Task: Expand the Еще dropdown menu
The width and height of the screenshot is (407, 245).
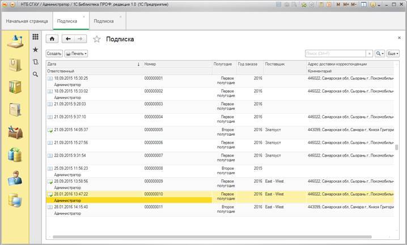Action: pyautogui.click(x=393, y=53)
